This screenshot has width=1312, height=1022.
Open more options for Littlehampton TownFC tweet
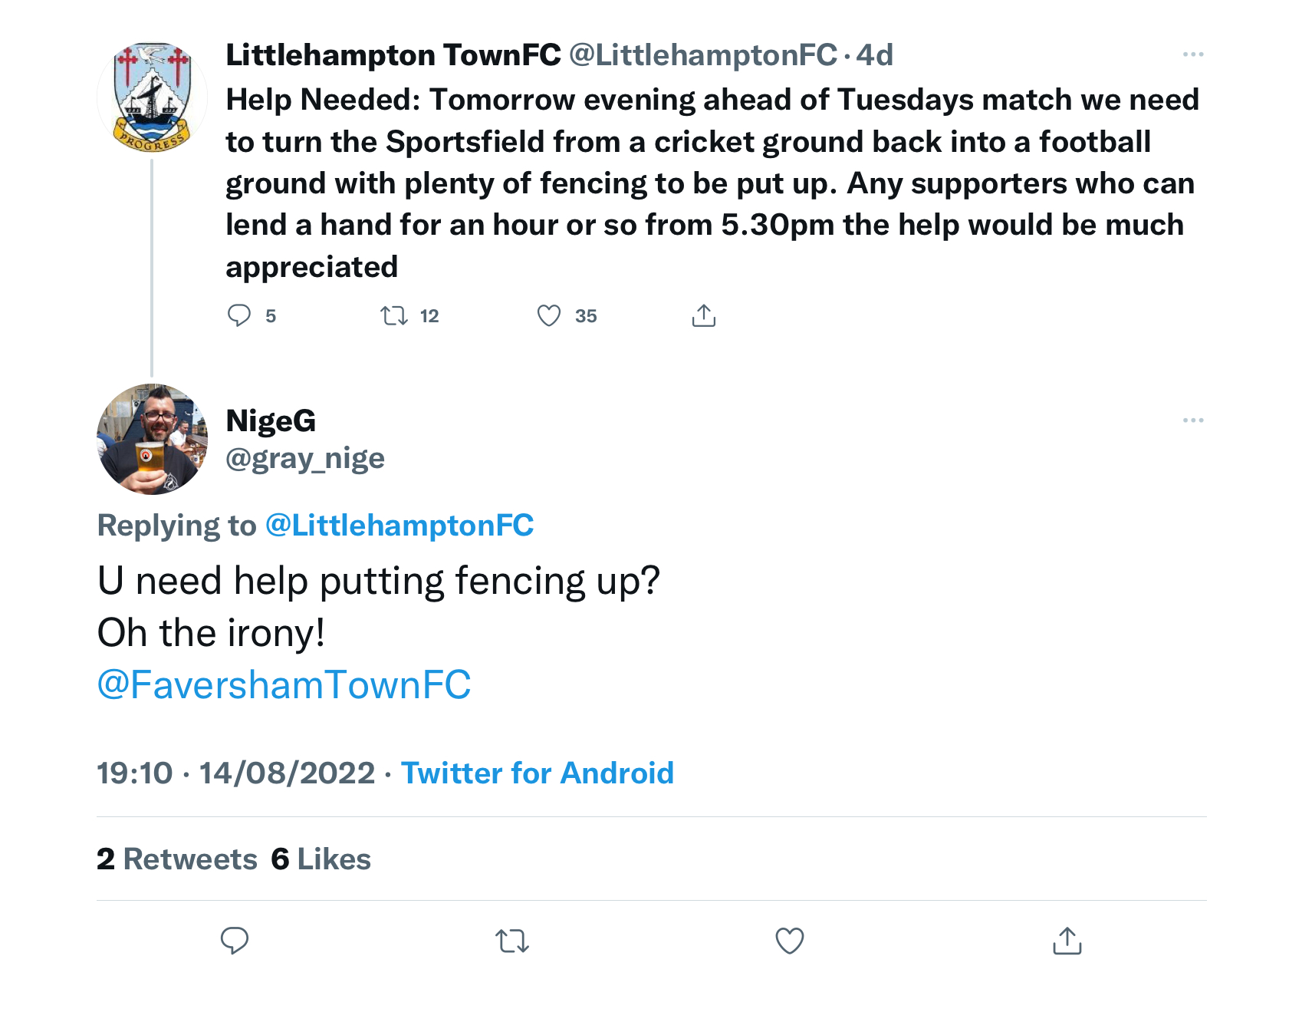coord(1193,54)
